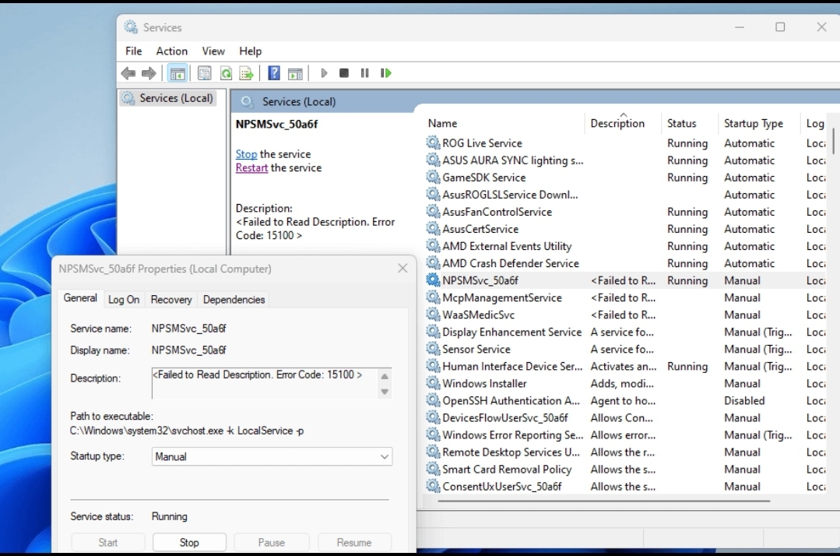Viewport: 840px width, 556px height.
Task: Select AsusCertService row
Action: click(x=626, y=229)
